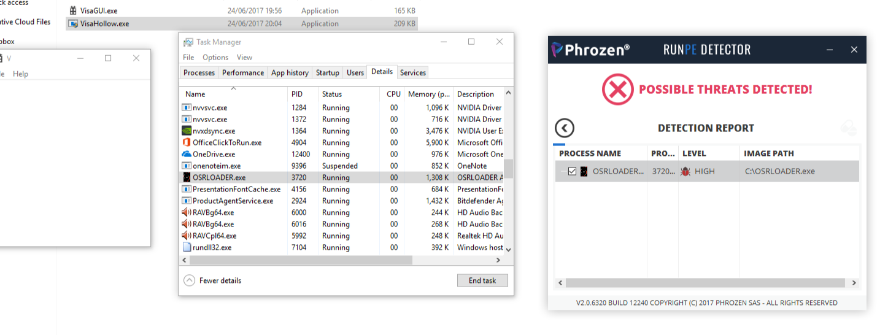Click the onenoteim.exe process icon

tap(187, 166)
